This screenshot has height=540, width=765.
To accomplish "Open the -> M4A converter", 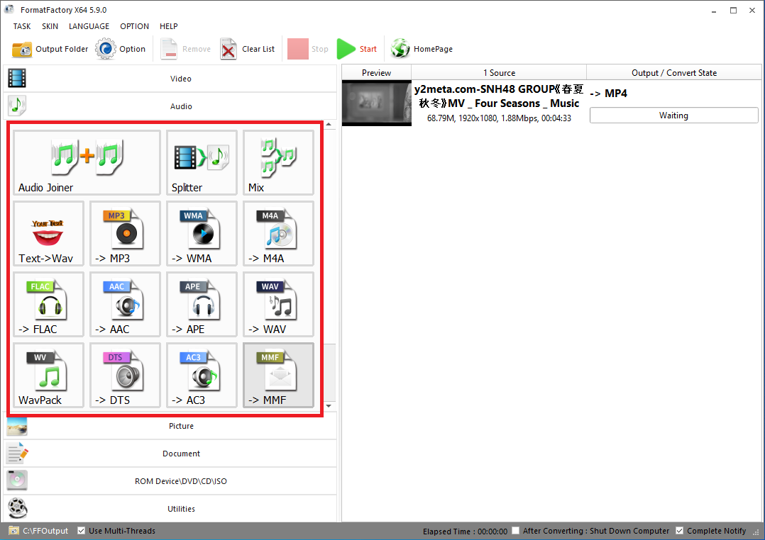I will [x=278, y=233].
